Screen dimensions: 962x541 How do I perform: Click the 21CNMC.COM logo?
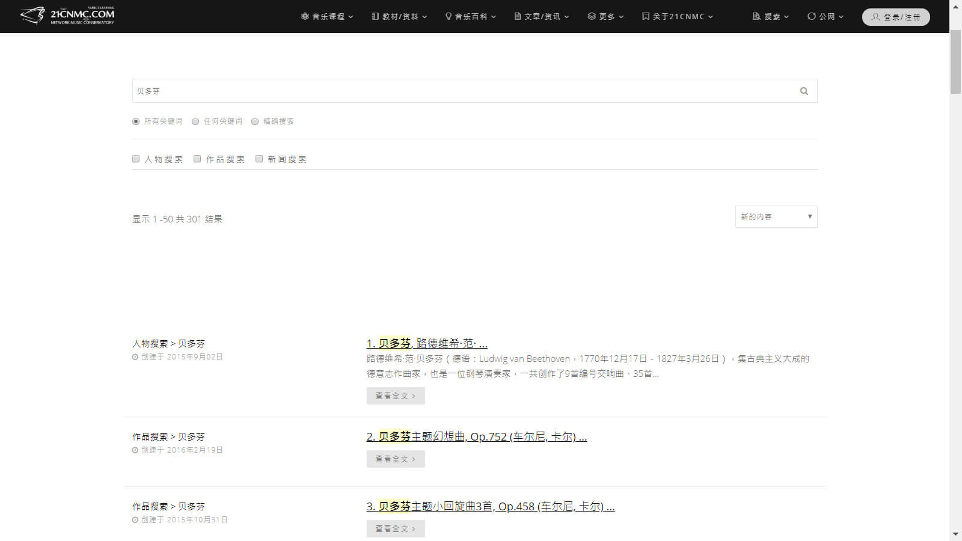pyautogui.click(x=67, y=16)
